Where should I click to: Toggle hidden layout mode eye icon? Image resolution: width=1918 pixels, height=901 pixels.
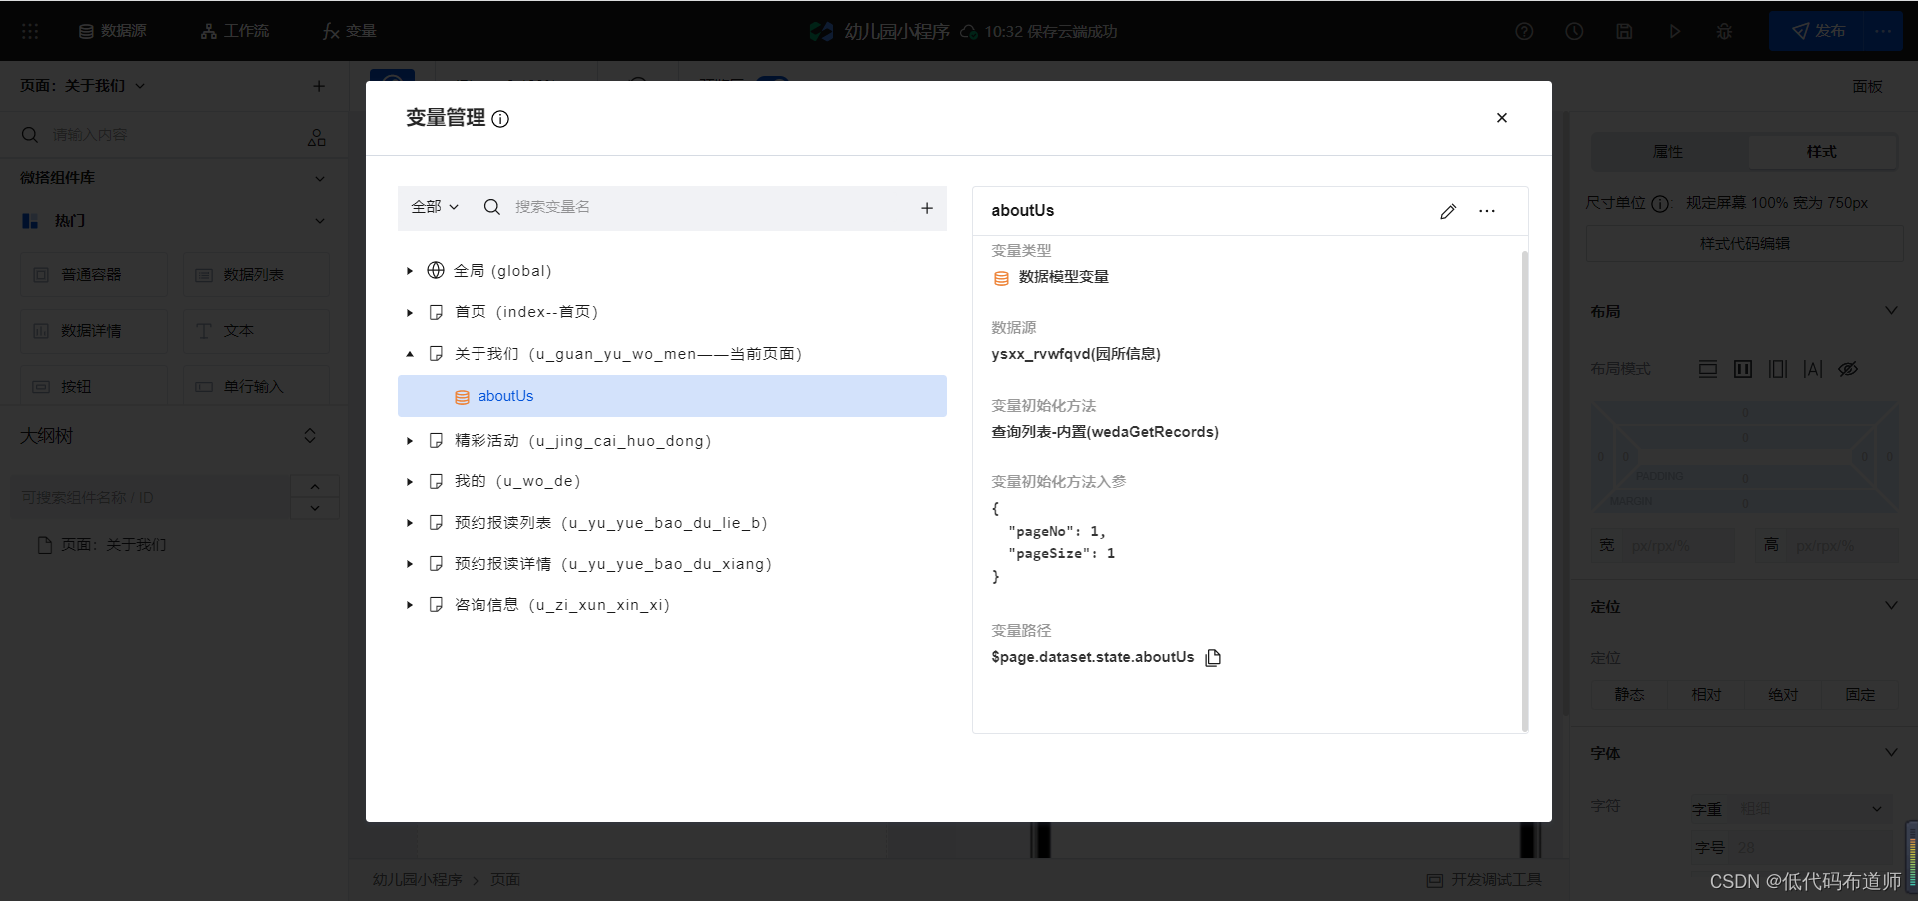point(1848,369)
